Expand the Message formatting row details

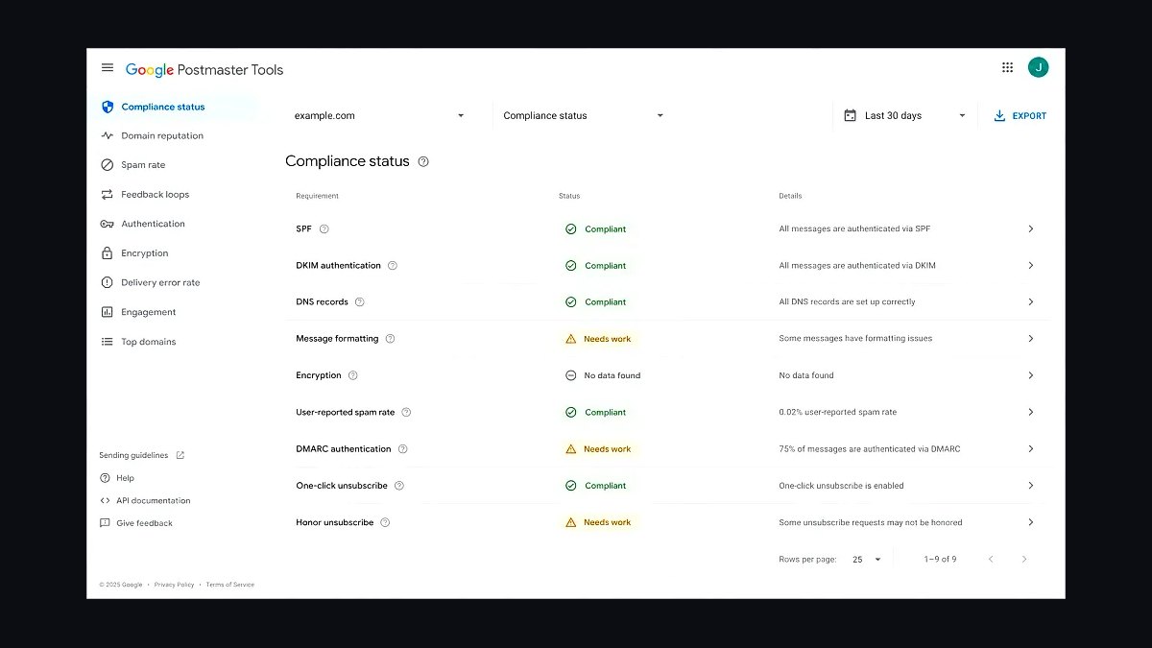(1031, 339)
